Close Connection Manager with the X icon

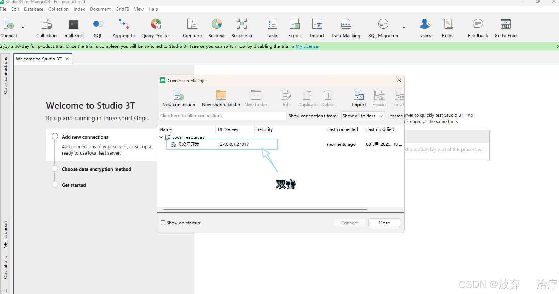coord(399,80)
